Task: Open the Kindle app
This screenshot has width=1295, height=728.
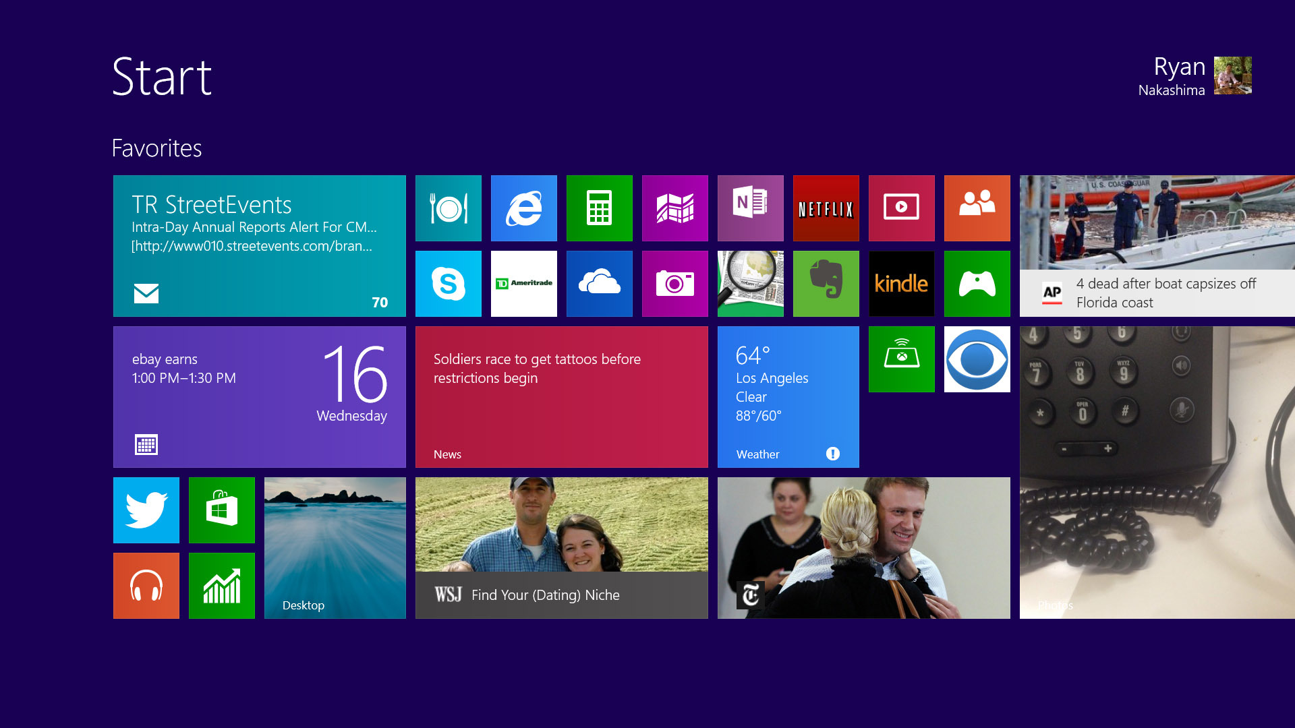Action: point(901,283)
